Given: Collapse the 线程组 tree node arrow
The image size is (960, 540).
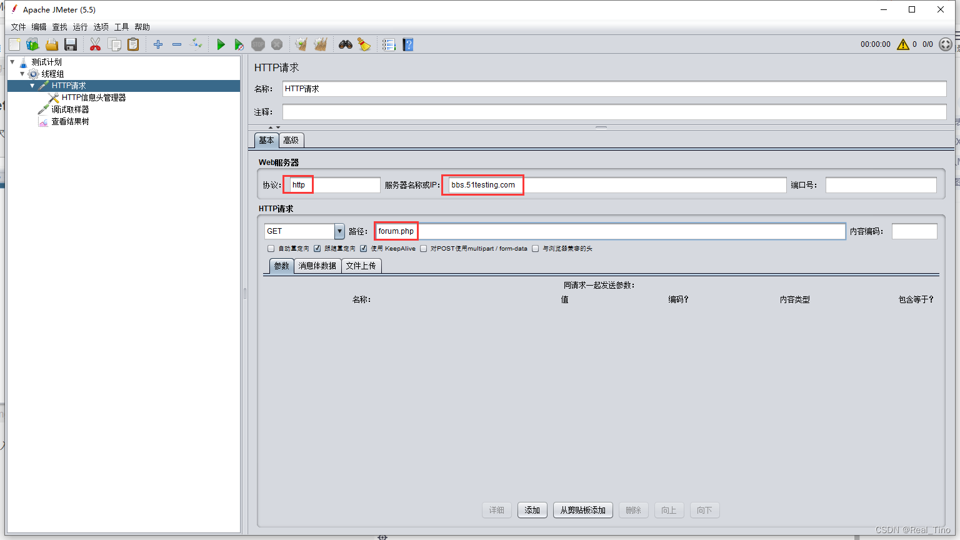Looking at the screenshot, I should click(22, 74).
